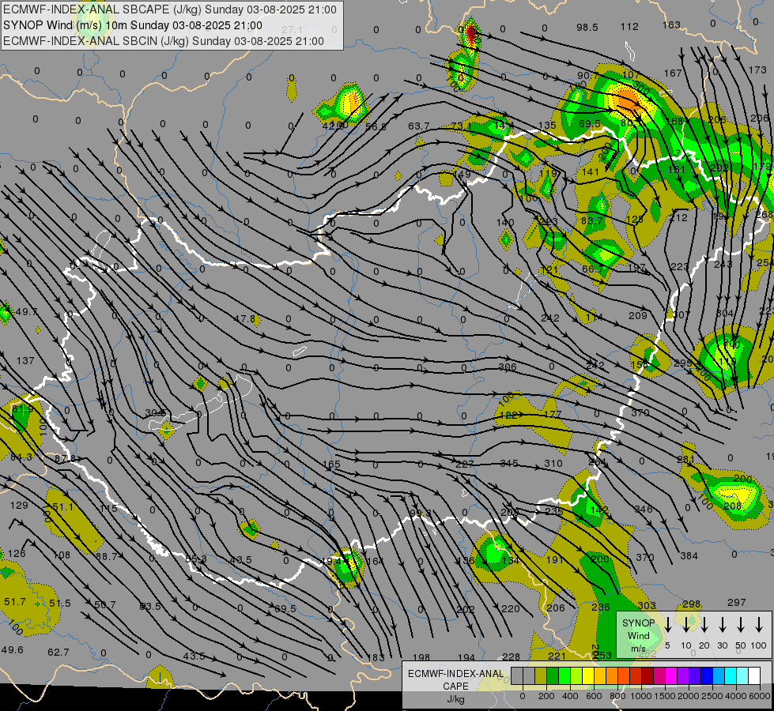
Task: Click the 30 m/s wind arrow in legend
Action: (723, 625)
